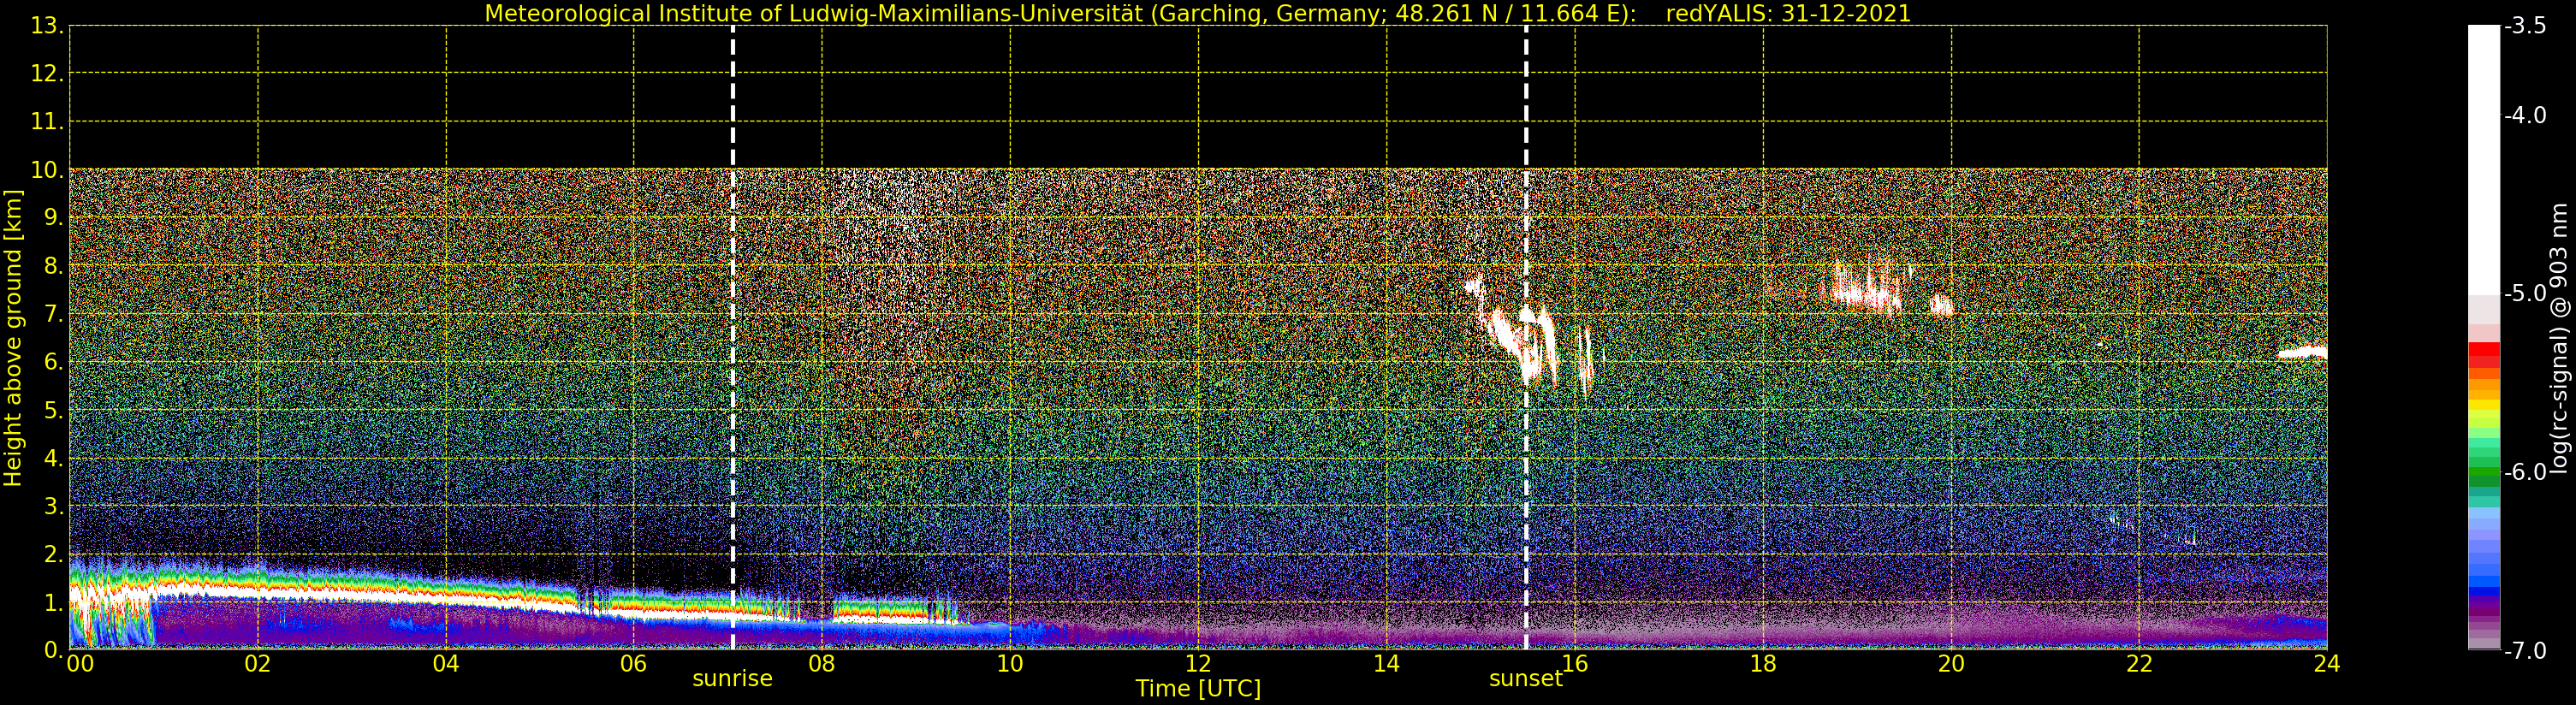Screen dimensions: 2576x705
Task: Click the height-axis tick label '1.'
Action: [53, 602]
